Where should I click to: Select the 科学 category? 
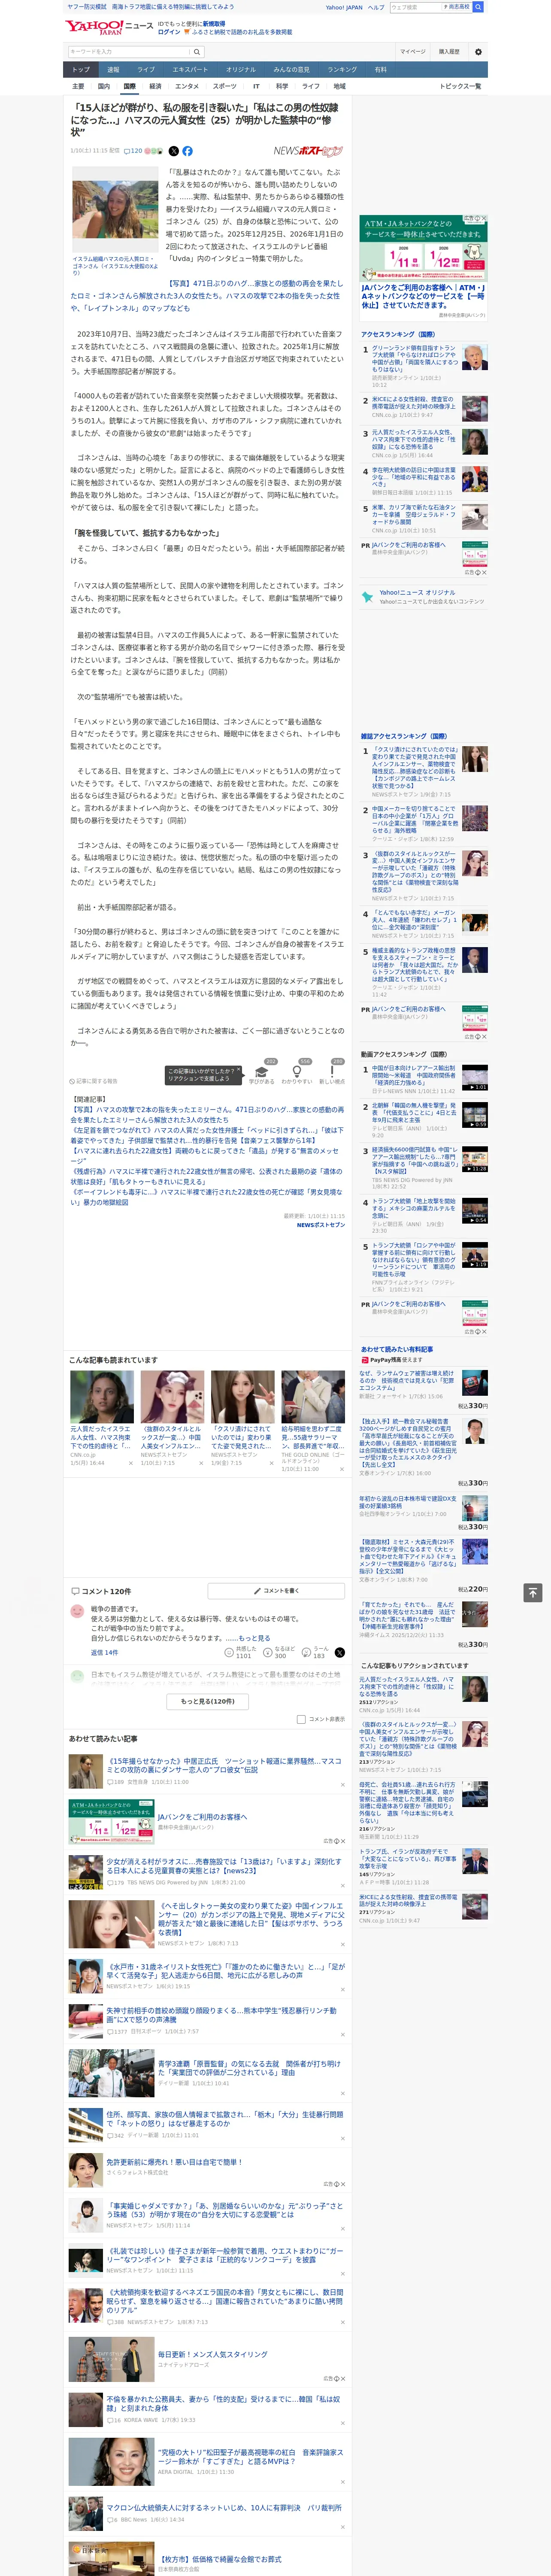click(x=282, y=86)
